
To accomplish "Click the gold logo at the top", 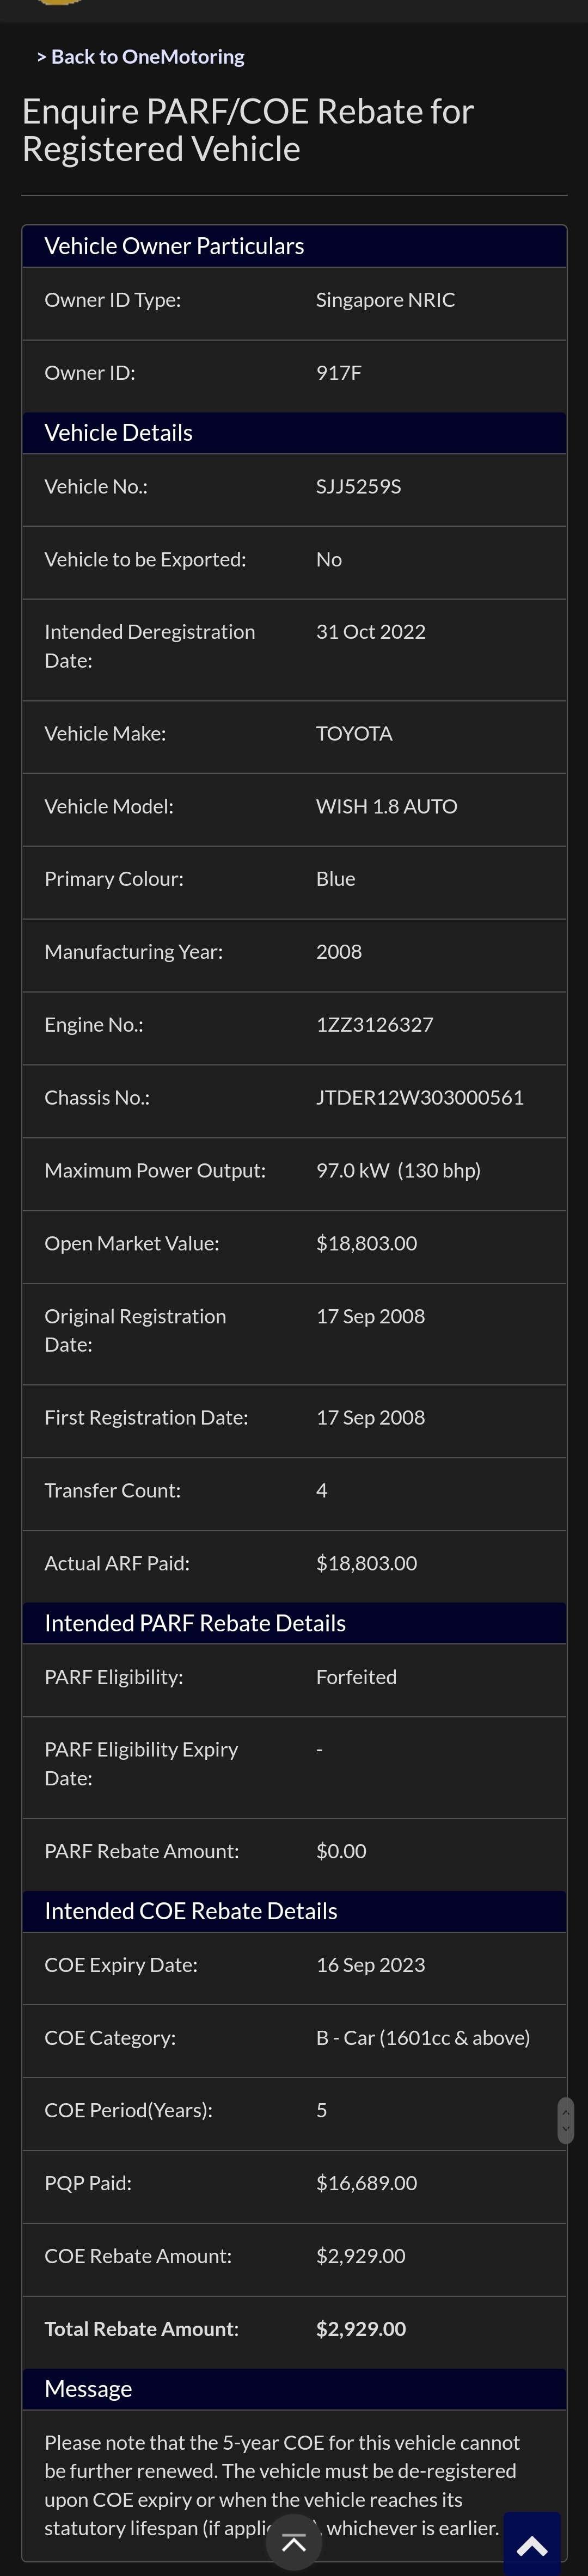I will point(58,3).
